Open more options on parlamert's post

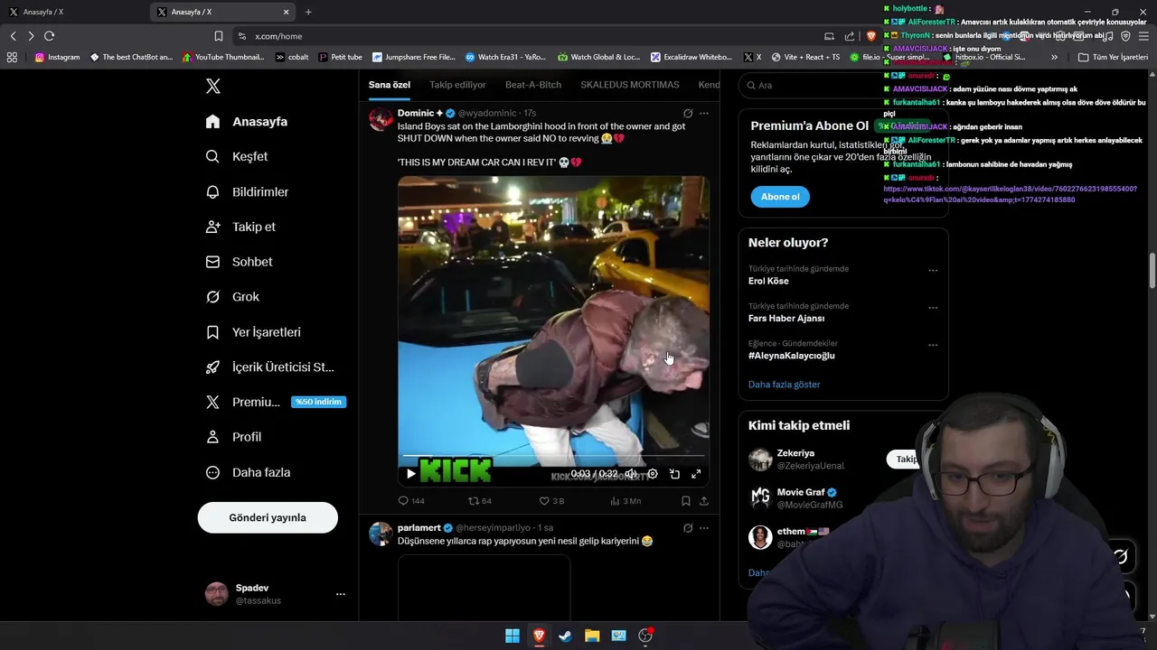pos(704,527)
